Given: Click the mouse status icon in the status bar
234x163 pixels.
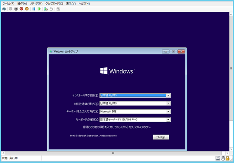Looking at the screenshot, I should point(223,158).
